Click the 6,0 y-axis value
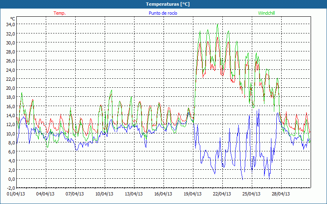 (12, 151)
